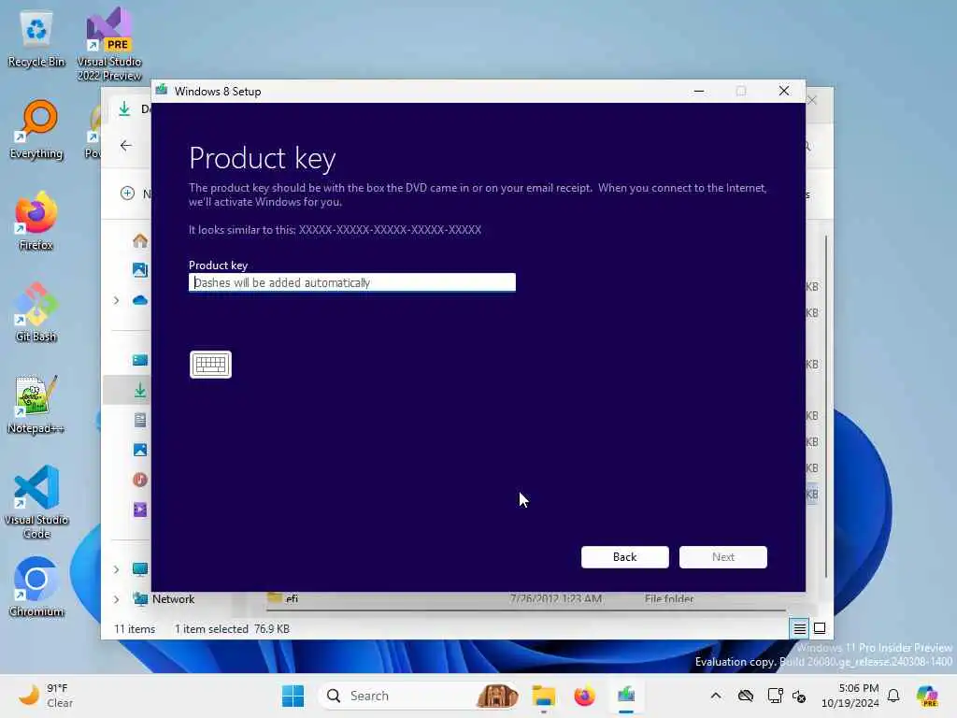Expand OneDrive node in File Explorer sidebar
The width and height of the screenshot is (957, 718).
click(116, 300)
